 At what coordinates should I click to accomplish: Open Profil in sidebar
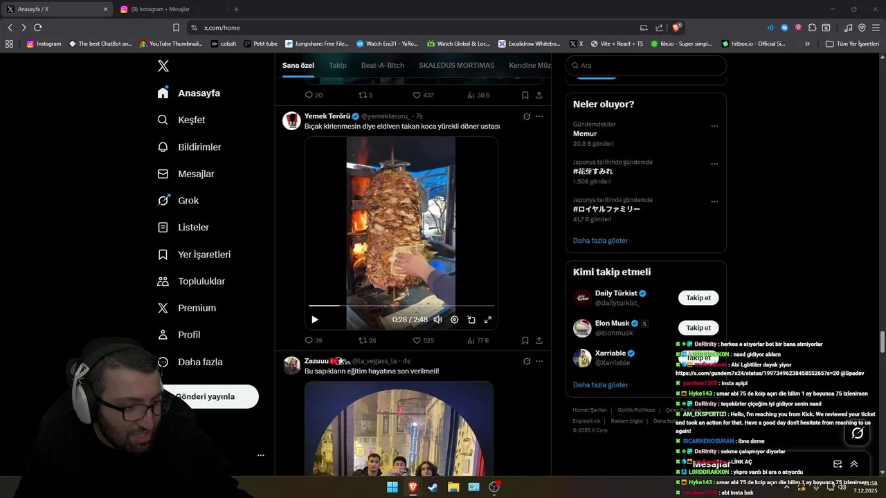point(179,335)
